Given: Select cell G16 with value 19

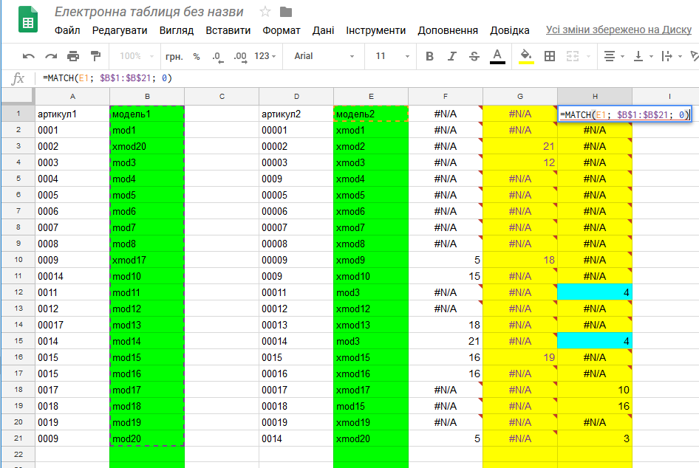Looking at the screenshot, I should pyautogui.click(x=520, y=357).
